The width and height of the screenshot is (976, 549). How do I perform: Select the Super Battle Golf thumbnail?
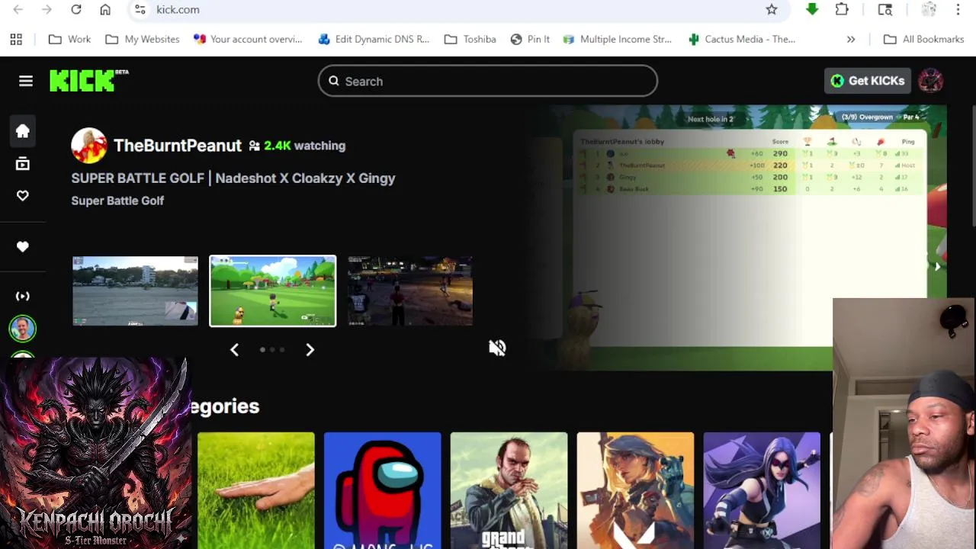[x=273, y=291]
